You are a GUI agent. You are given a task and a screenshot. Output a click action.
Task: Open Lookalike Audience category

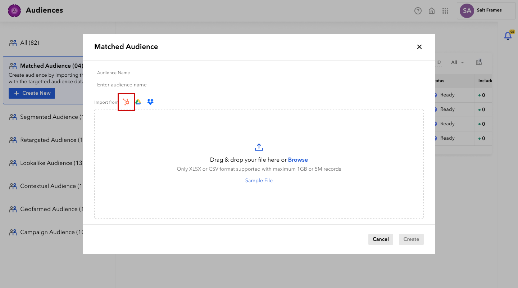click(47, 163)
